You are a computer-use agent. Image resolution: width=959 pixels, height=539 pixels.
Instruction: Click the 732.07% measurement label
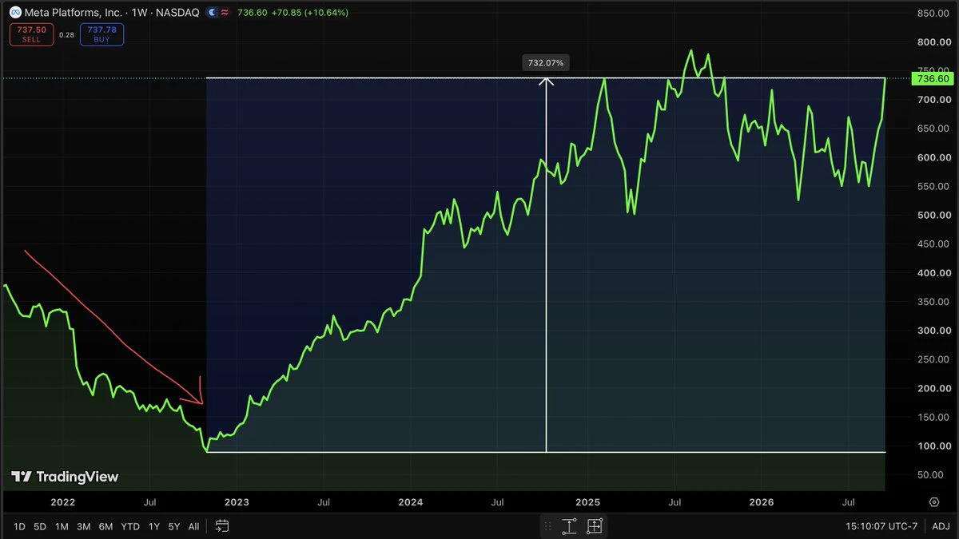[x=546, y=62]
